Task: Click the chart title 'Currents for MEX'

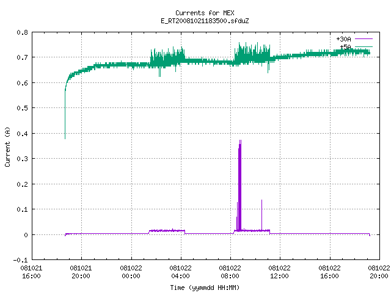Action: (205, 13)
